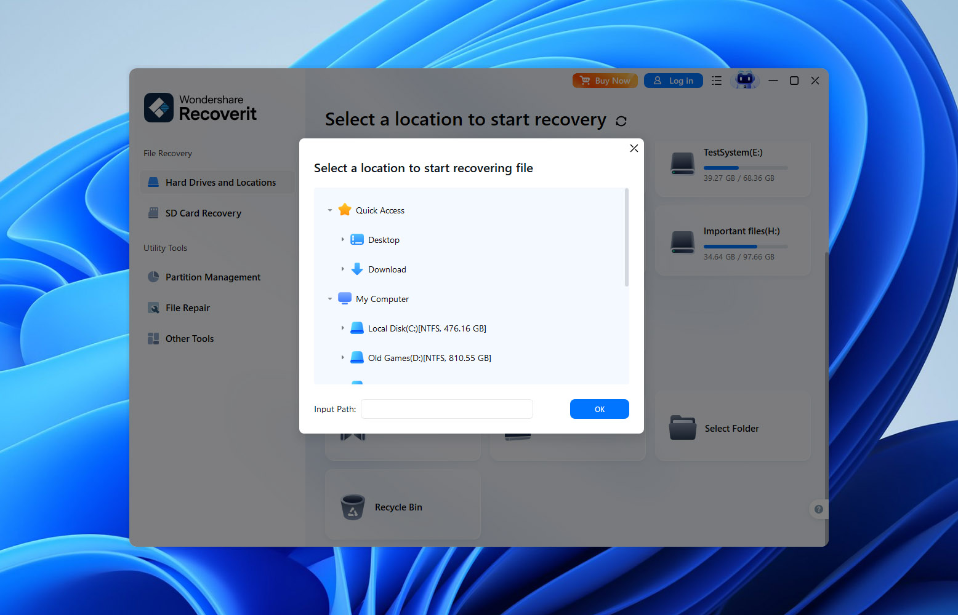Open the robot AI assistant icon
The width and height of the screenshot is (958, 615).
click(745, 80)
